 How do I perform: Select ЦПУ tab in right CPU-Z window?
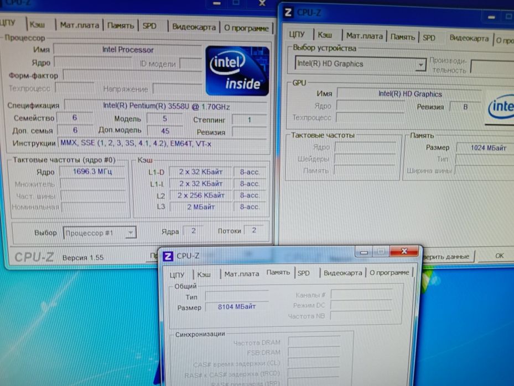pyautogui.click(x=297, y=34)
